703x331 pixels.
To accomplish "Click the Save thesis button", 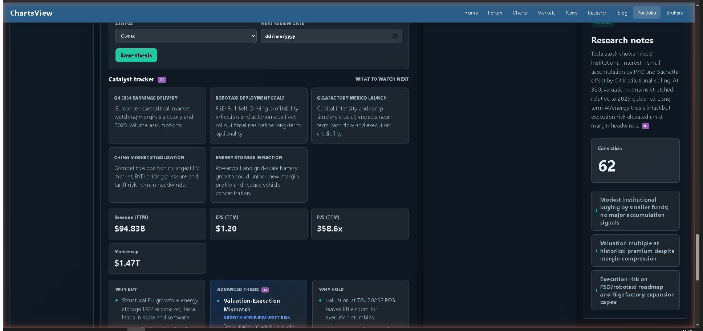I will click(x=136, y=55).
